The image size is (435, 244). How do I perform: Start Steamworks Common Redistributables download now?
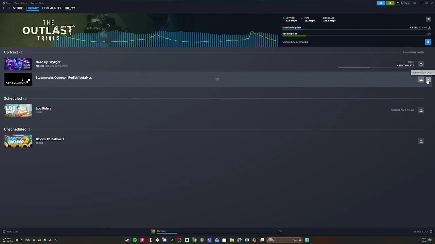[x=421, y=80]
